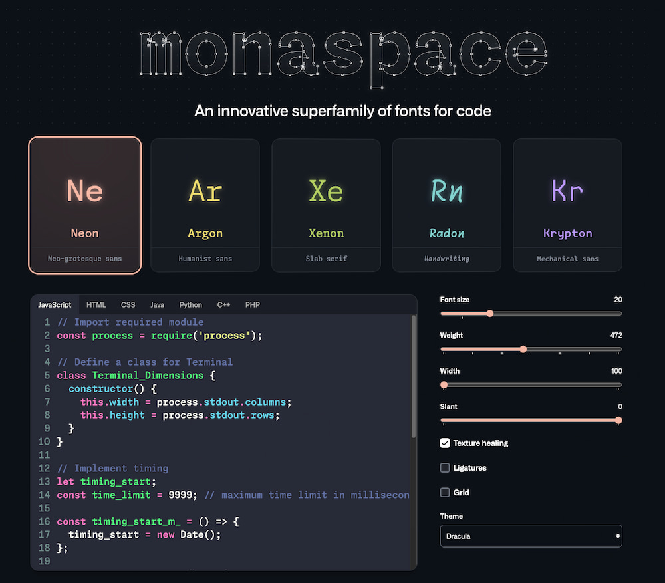Click code 'this.height = process.stdout.rows;'

[x=180, y=415]
